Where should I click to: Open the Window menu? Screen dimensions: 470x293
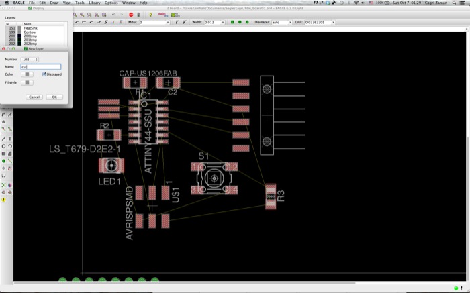click(x=129, y=3)
